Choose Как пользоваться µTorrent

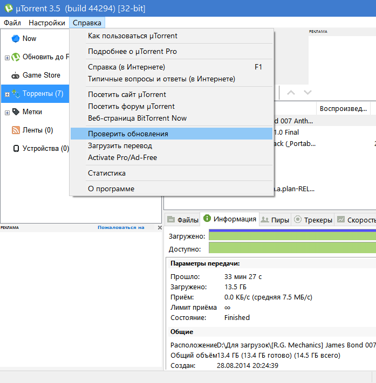(x=171, y=36)
